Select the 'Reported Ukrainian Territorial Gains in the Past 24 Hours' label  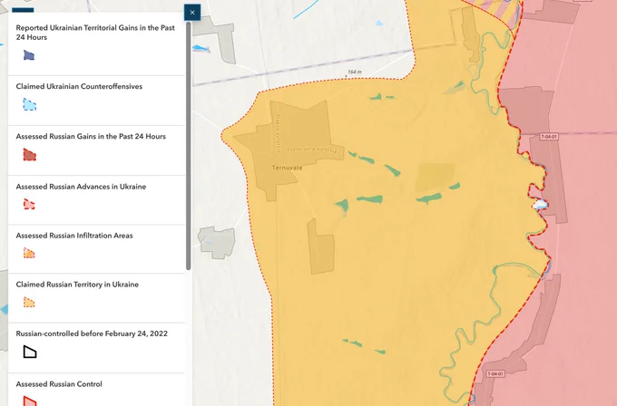click(x=95, y=33)
